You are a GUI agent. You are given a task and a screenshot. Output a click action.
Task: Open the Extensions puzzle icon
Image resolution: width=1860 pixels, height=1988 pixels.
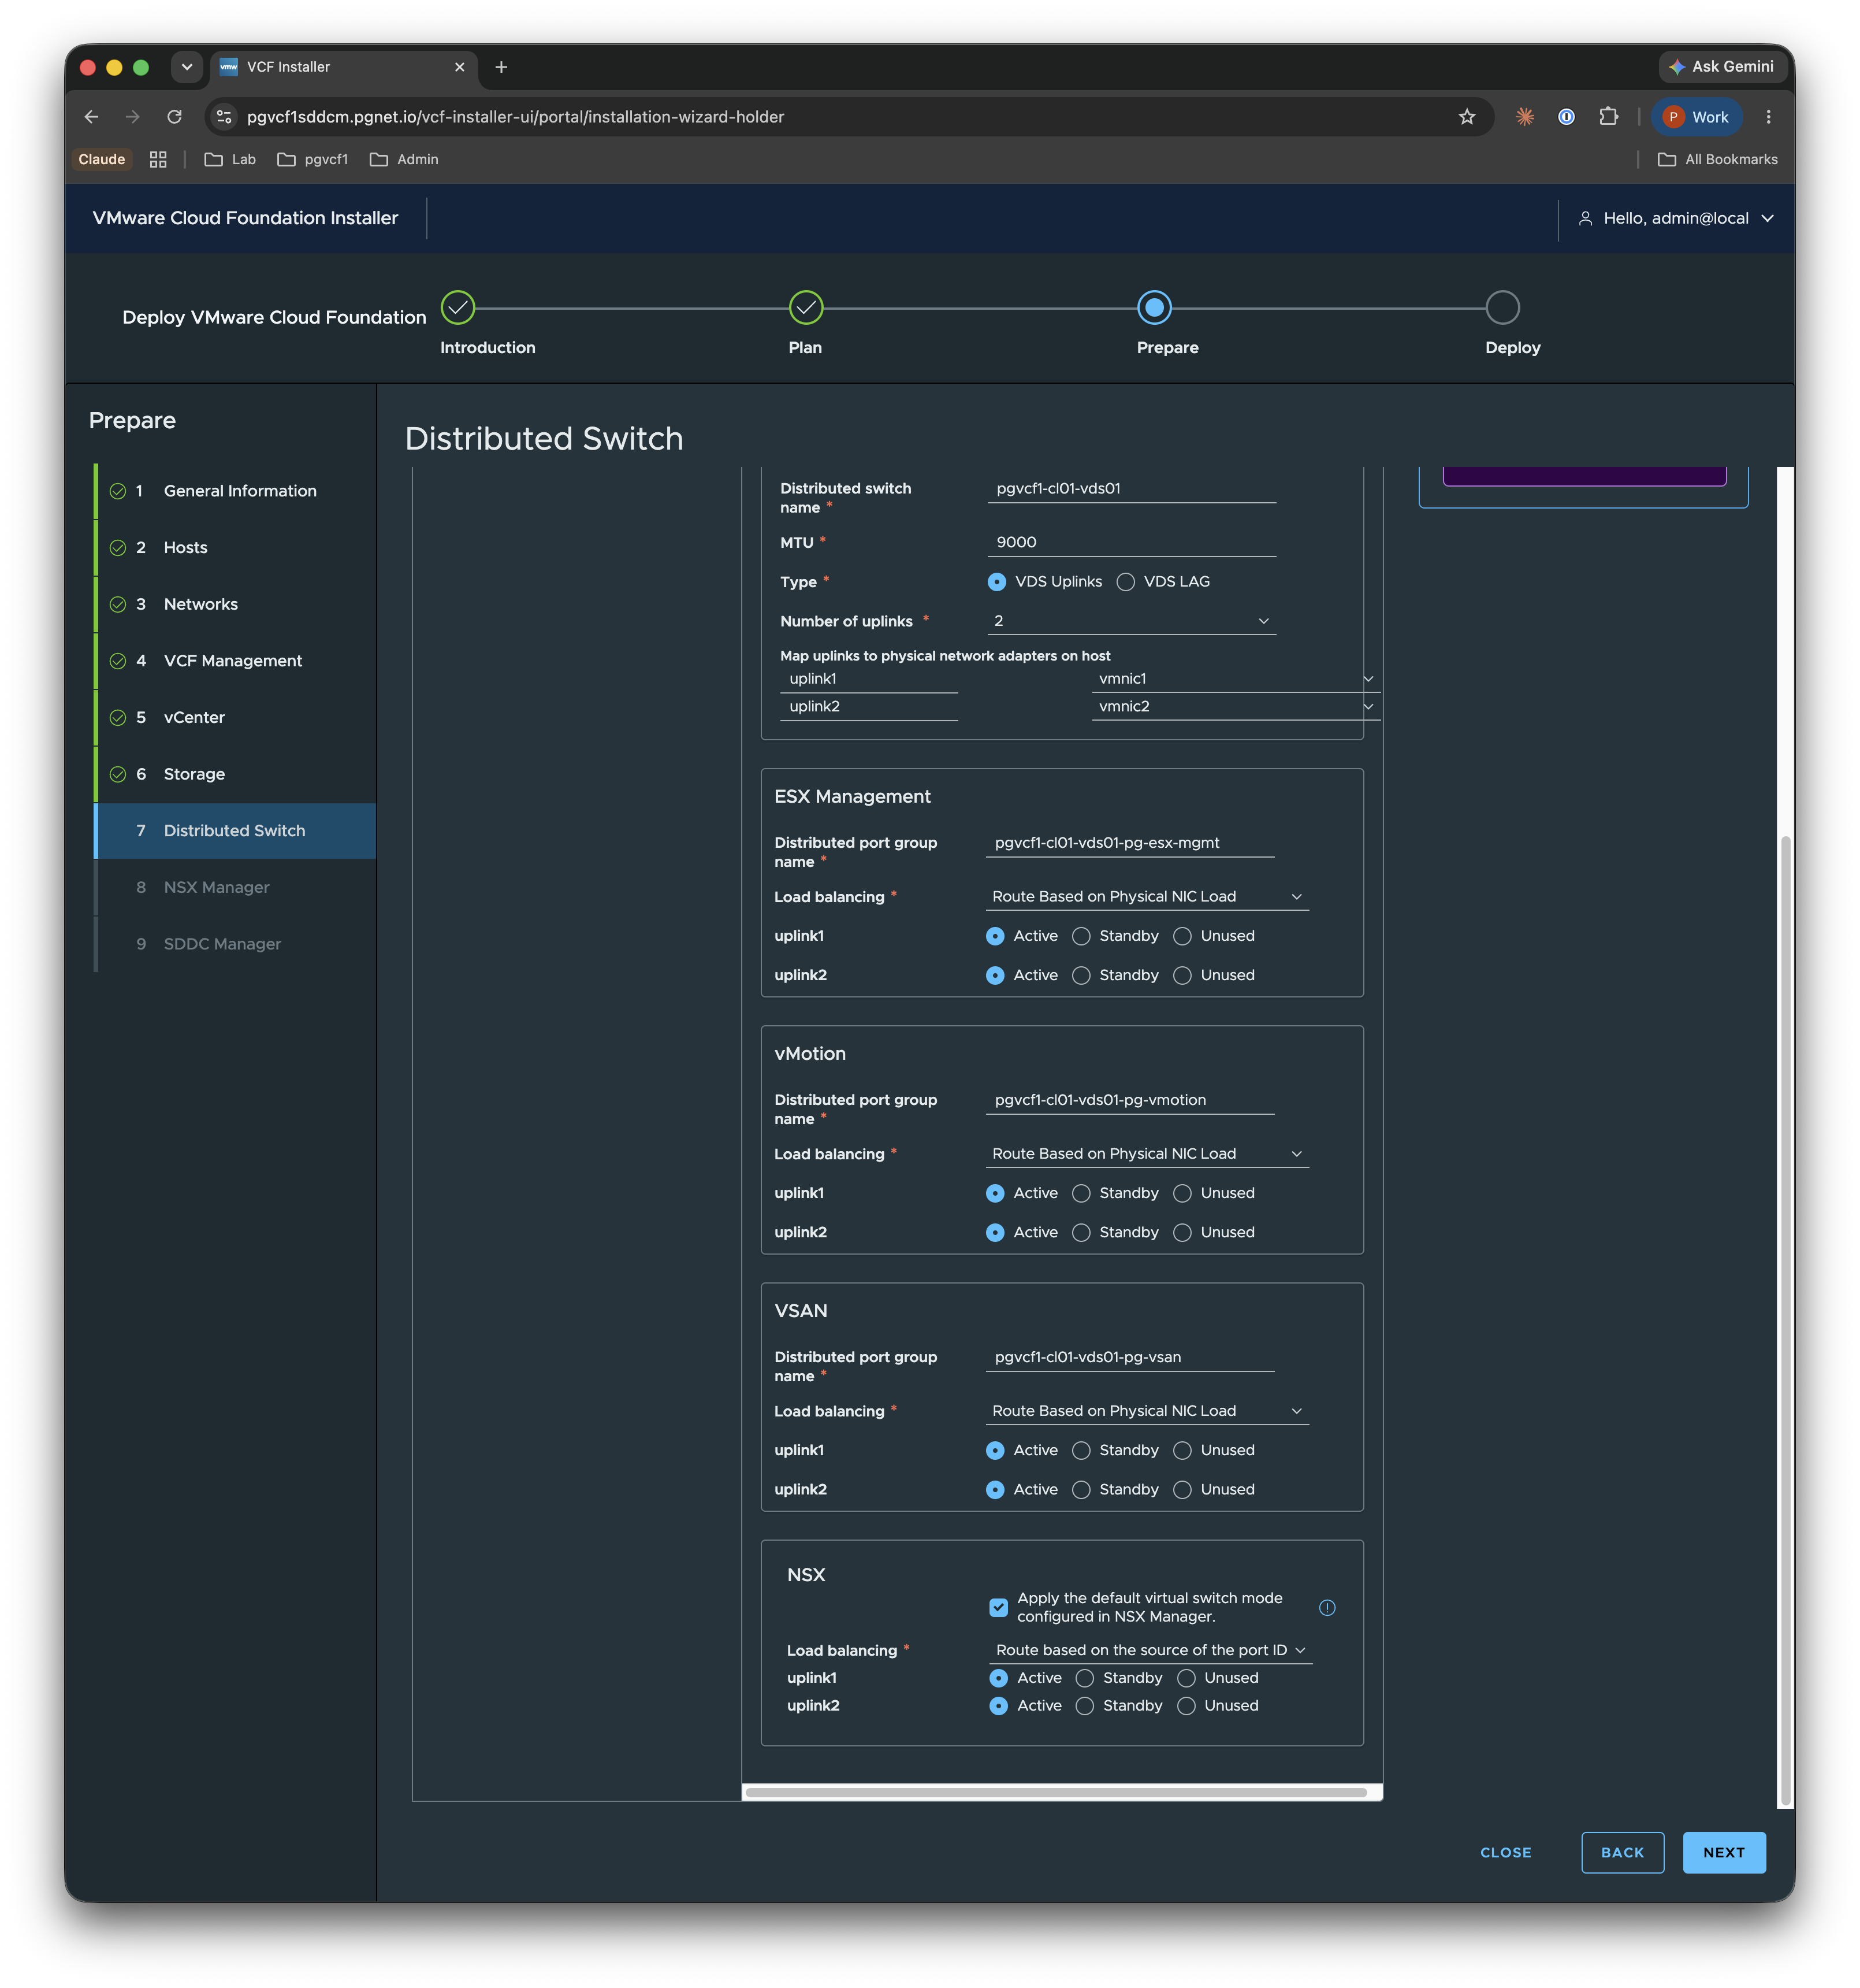(x=1608, y=117)
